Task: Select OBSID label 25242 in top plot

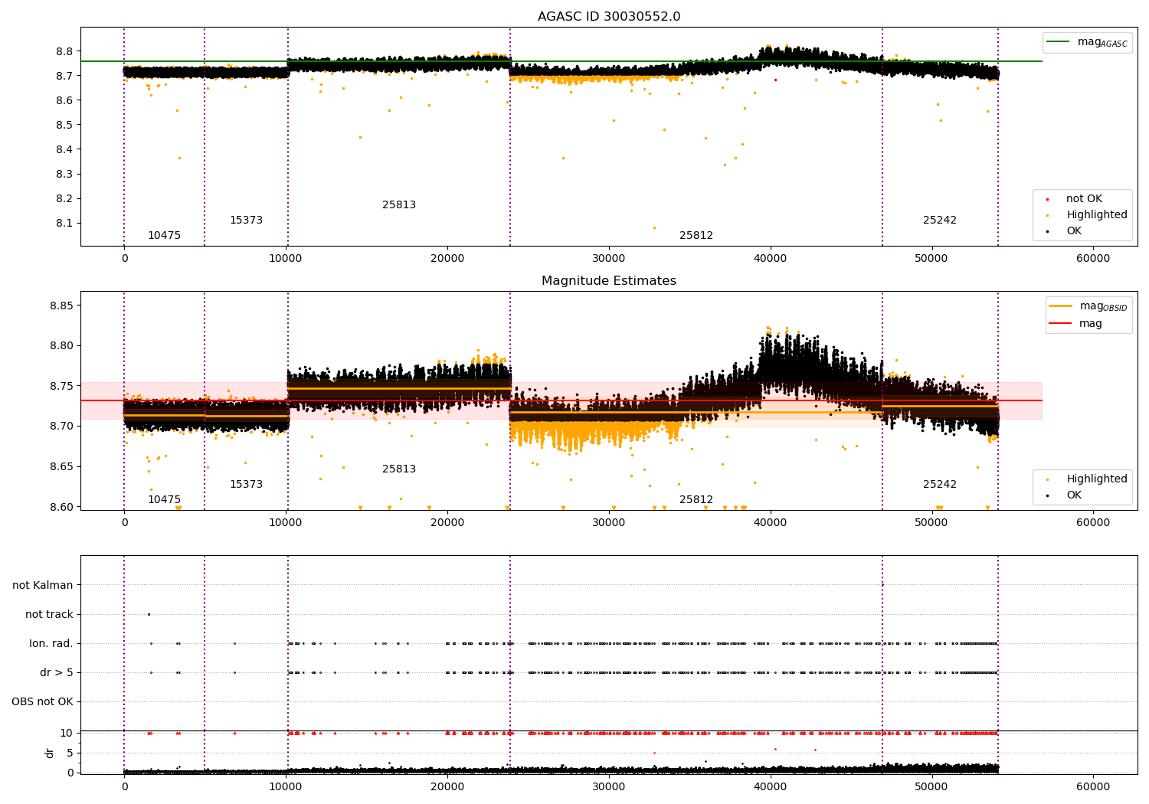Action: (940, 220)
